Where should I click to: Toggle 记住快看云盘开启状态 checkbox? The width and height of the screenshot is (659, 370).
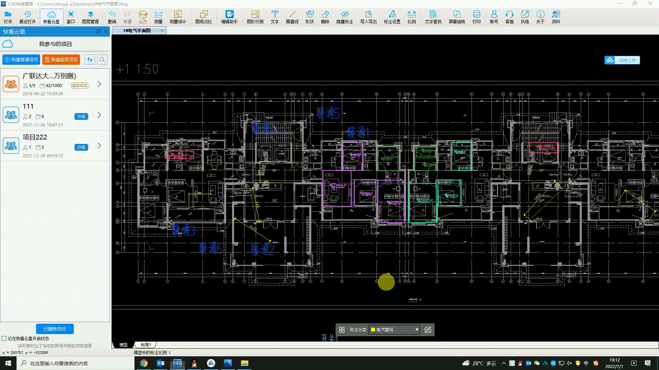coord(4,338)
